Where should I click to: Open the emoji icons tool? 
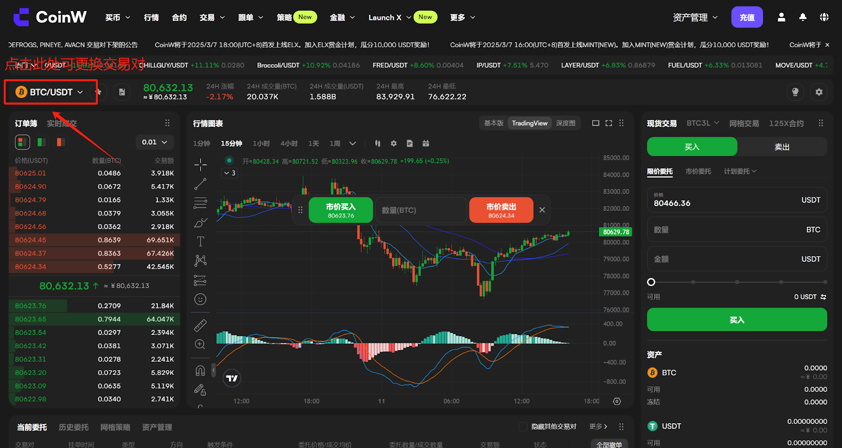click(x=201, y=299)
